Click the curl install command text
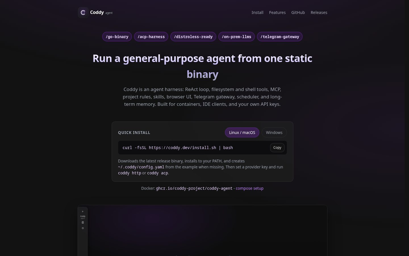 pos(178,148)
